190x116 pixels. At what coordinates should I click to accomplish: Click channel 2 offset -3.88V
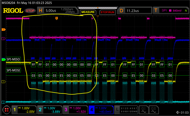click(56, 112)
